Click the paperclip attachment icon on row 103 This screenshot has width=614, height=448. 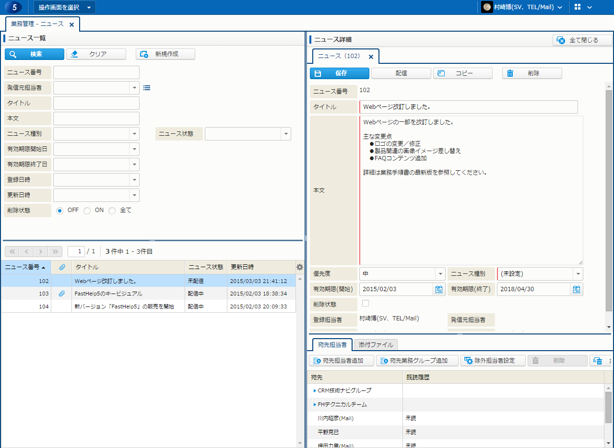point(61,294)
